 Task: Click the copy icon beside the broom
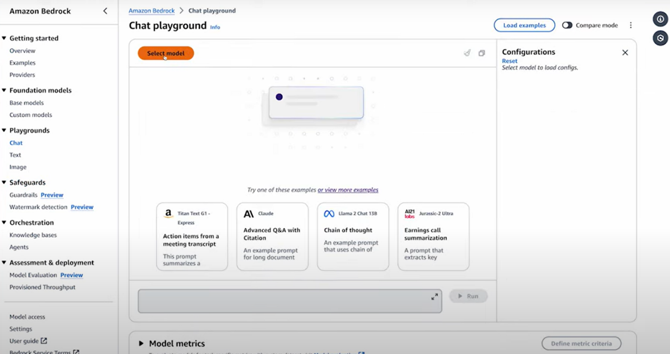point(482,53)
